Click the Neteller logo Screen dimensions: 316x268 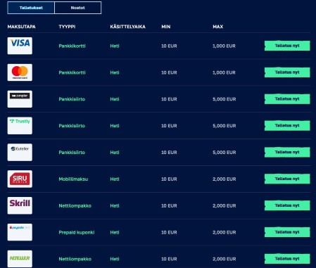coord(20,259)
